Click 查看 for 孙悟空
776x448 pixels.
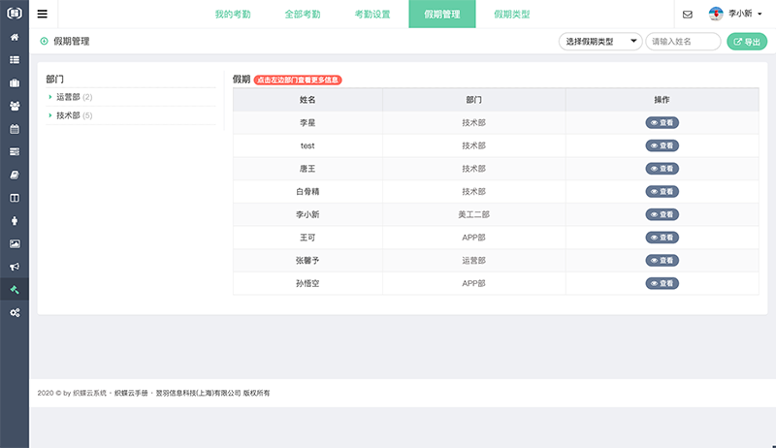point(662,283)
